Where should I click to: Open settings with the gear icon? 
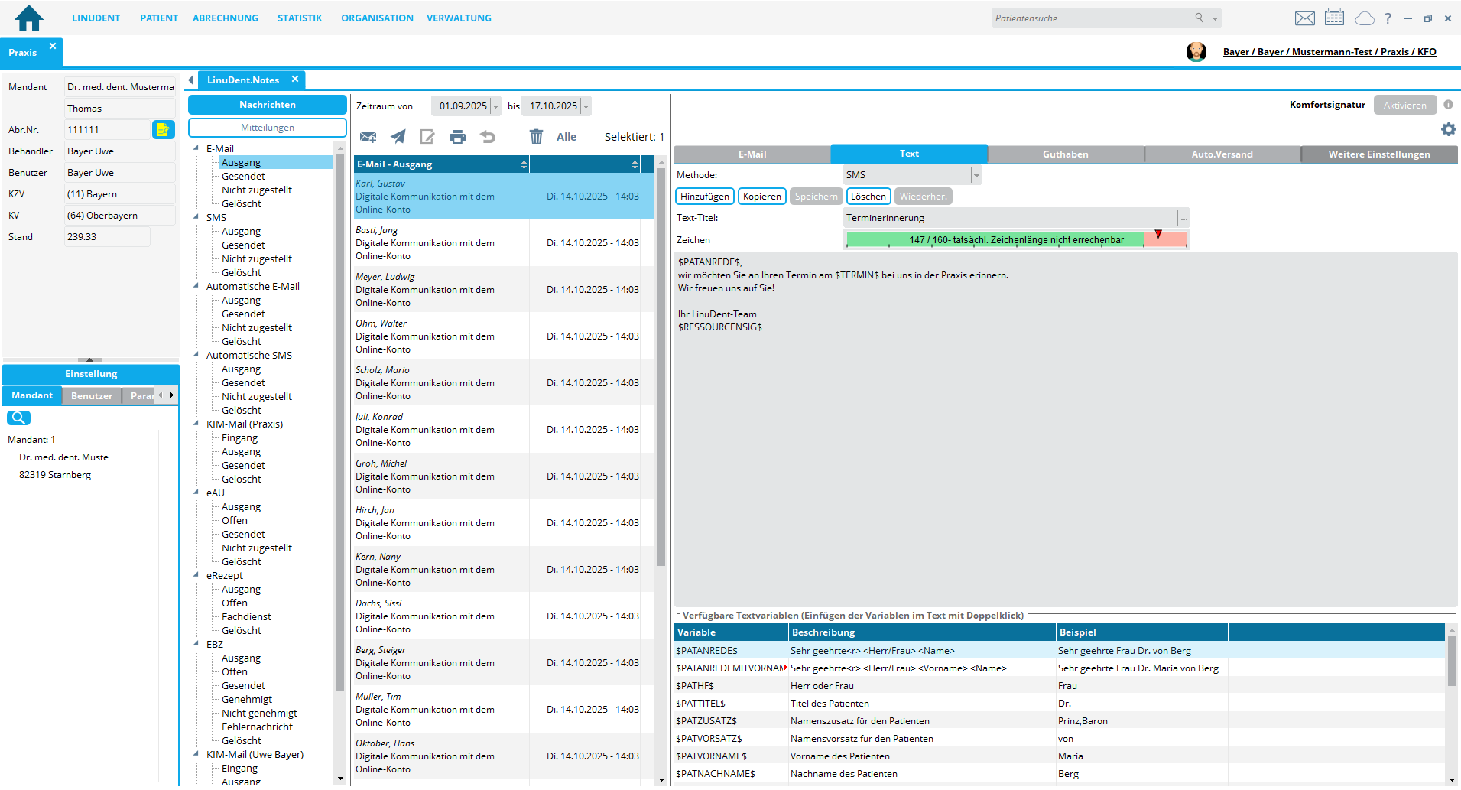point(1448,129)
